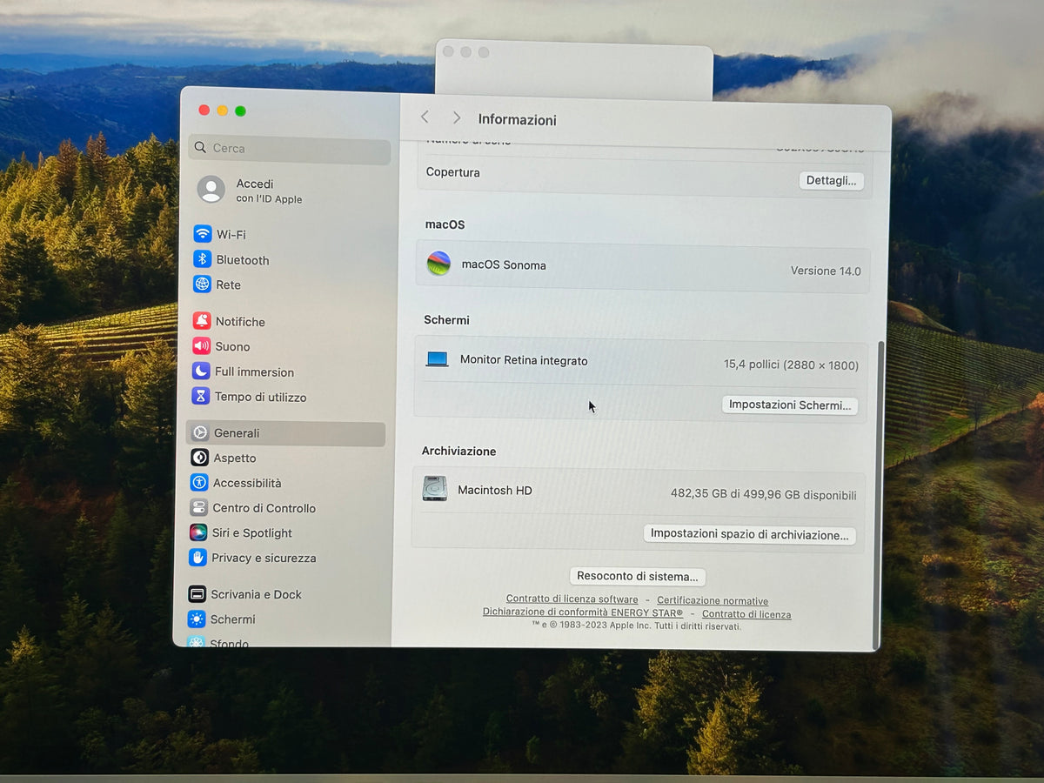Open Centro di Controllo icon
This screenshot has height=783, width=1044.
point(198,508)
